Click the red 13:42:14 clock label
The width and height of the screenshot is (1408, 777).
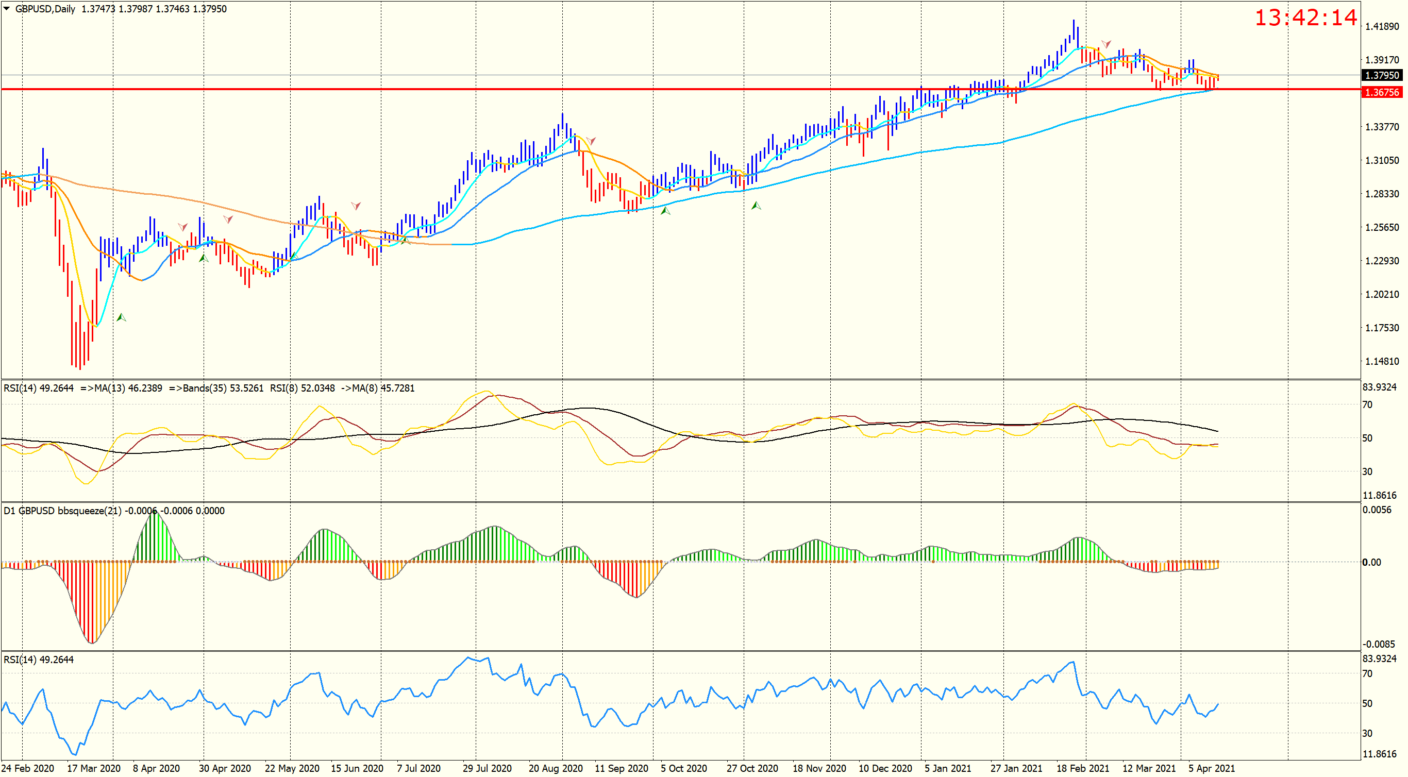point(1305,18)
